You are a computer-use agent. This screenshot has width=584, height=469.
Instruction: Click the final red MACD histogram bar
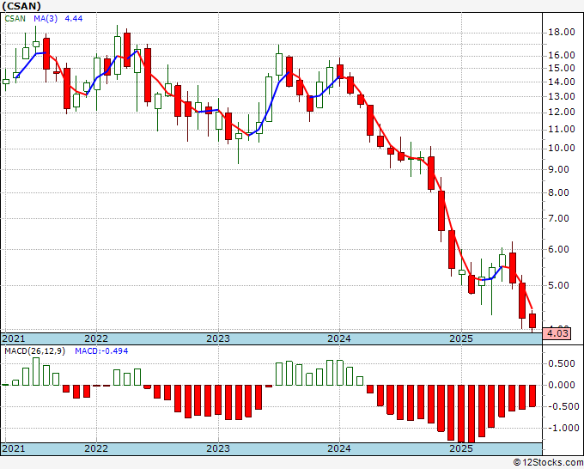[532, 396]
